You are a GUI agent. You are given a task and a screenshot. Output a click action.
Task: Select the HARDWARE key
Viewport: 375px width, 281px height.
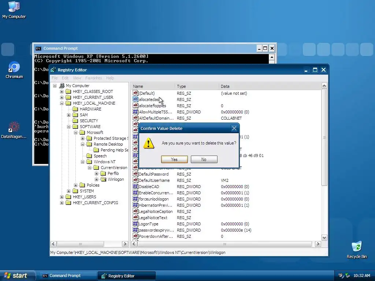tap(90, 109)
